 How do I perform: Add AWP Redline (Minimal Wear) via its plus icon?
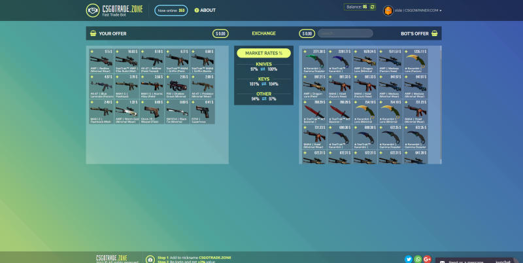(x=92, y=52)
